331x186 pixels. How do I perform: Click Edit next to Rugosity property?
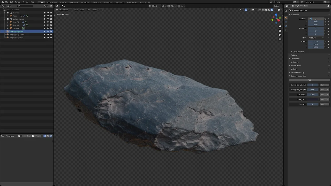click(x=323, y=104)
